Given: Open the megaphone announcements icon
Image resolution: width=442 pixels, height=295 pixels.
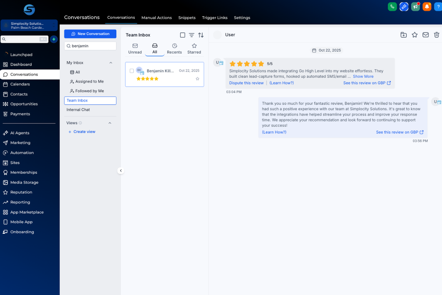Looking at the screenshot, I should (415, 6).
